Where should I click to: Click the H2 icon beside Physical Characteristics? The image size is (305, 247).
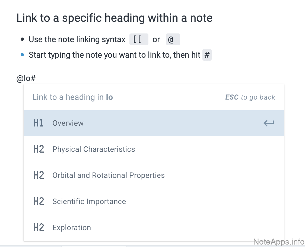[39, 149]
